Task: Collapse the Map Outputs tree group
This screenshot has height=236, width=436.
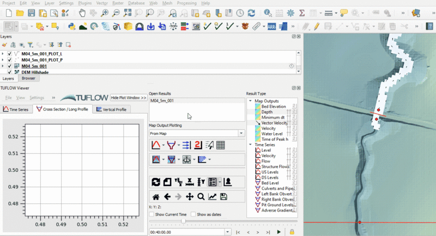Action: (250, 101)
